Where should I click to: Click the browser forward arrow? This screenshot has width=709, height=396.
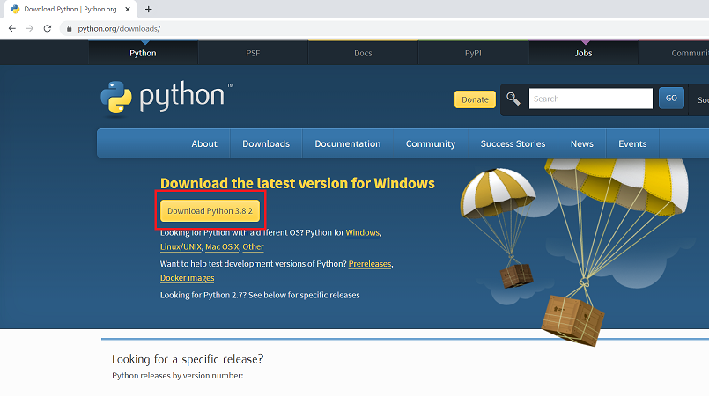(x=30, y=28)
